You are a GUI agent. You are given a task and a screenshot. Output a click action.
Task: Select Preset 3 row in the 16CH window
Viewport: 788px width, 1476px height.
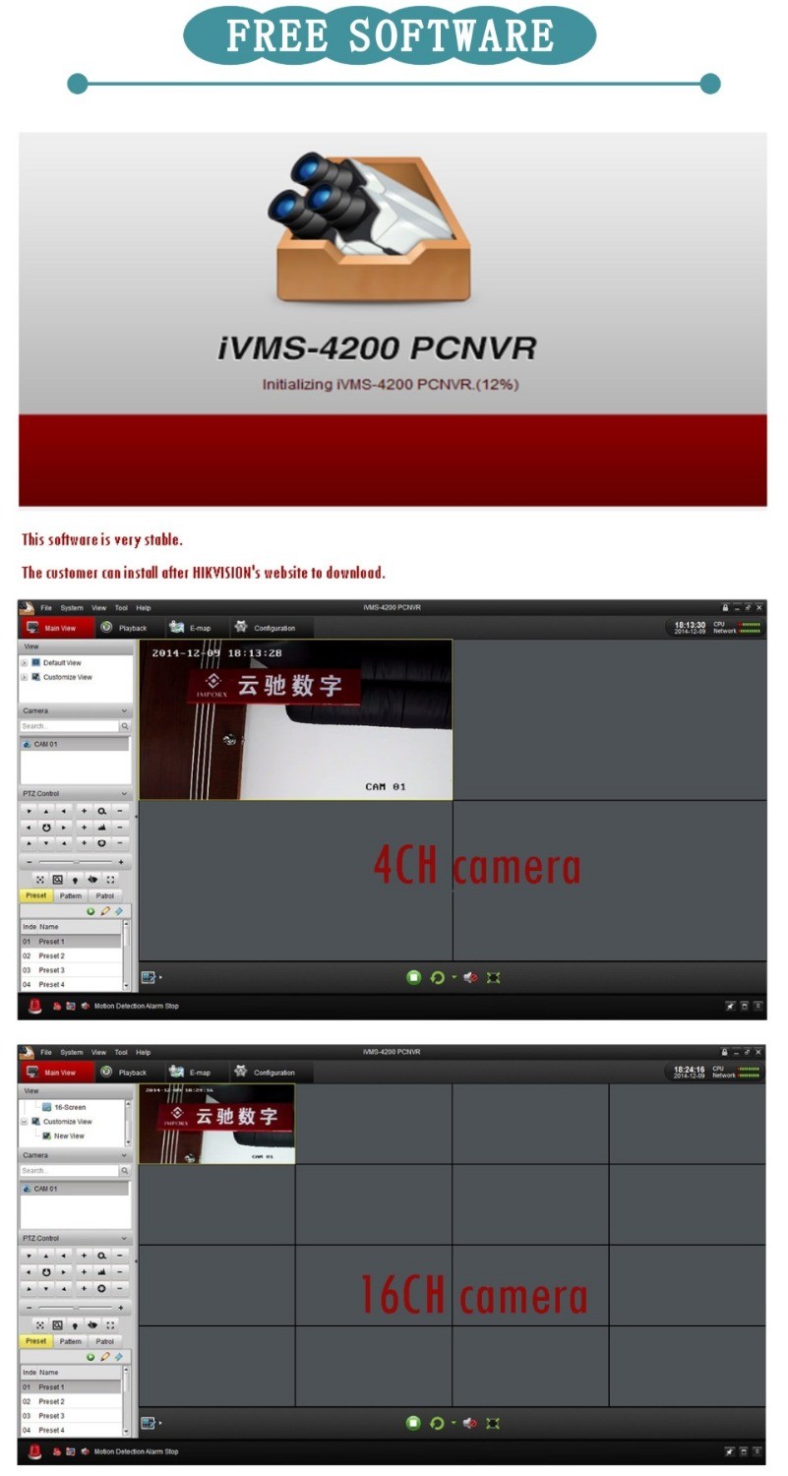[51, 1415]
